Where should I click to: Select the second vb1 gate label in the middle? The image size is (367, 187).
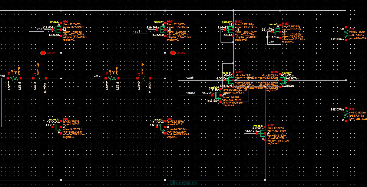pos(138,31)
